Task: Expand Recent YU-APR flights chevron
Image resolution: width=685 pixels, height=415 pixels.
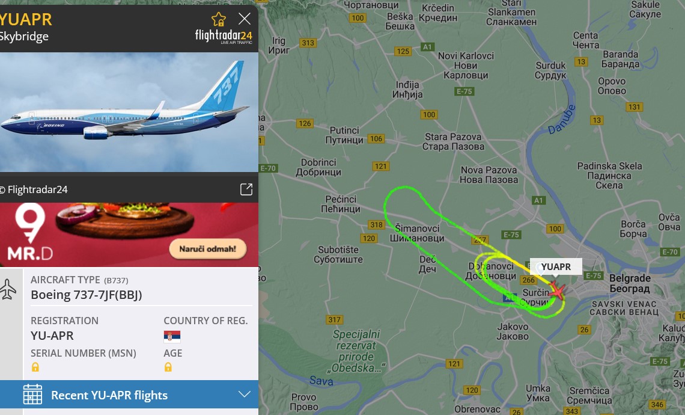Action: tap(245, 395)
